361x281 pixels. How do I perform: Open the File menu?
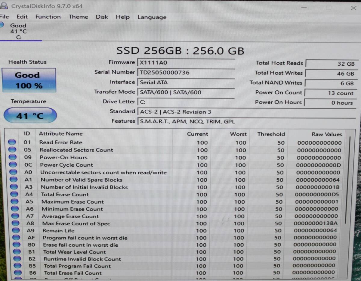(4, 17)
